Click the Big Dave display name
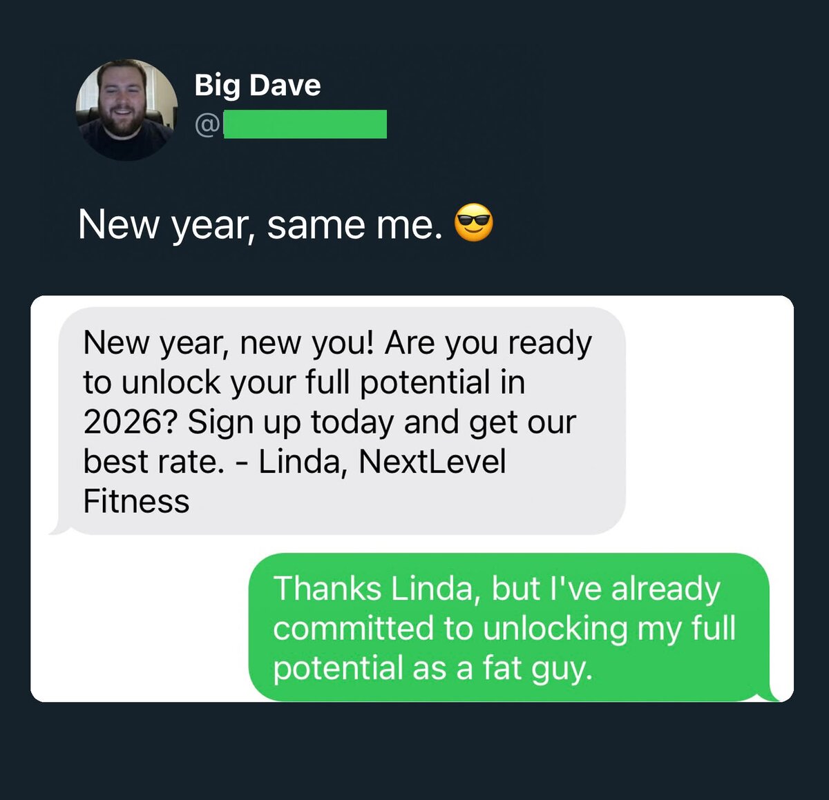Screen dimensions: 829x800 (x=258, y=86)
